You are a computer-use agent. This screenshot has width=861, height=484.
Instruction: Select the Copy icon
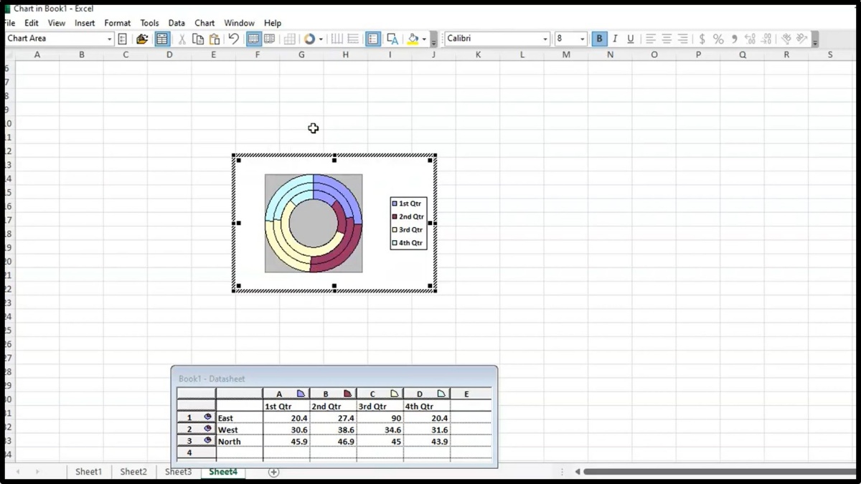[x=198, y=39]
